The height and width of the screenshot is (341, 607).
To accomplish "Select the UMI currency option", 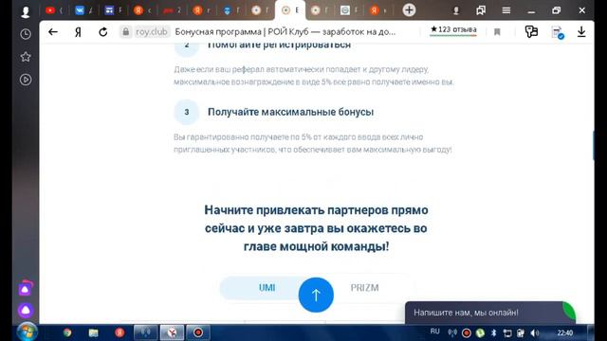I will click(x=267, y=288).
